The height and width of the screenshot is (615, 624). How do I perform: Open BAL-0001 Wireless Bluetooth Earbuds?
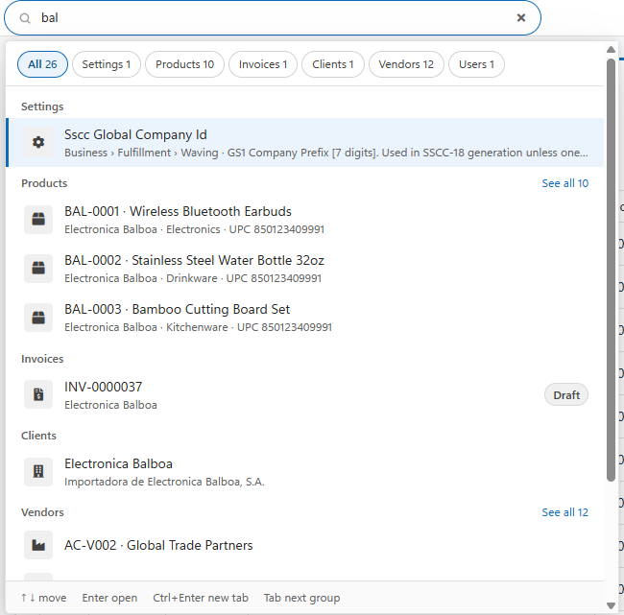[305, 220]
